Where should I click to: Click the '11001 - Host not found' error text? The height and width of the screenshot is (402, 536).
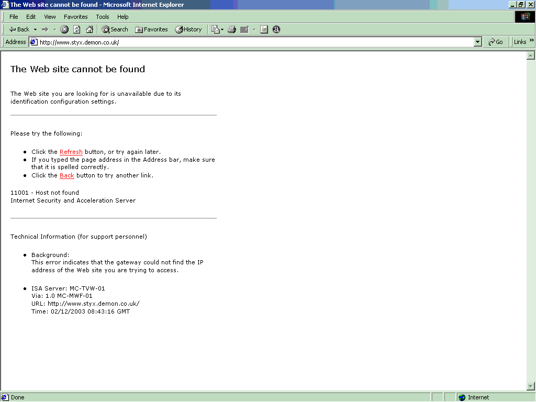45,193
